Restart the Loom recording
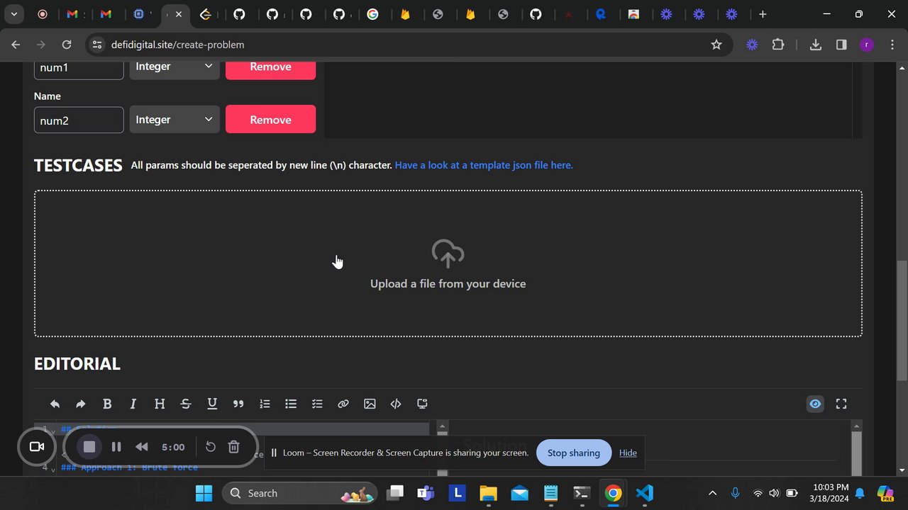This screenshot has width=908, height=510. pos(211,447)
